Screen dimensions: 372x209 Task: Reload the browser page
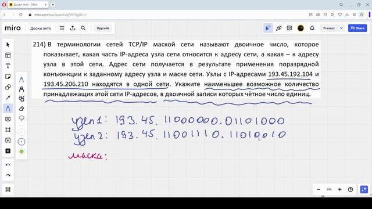21,15
